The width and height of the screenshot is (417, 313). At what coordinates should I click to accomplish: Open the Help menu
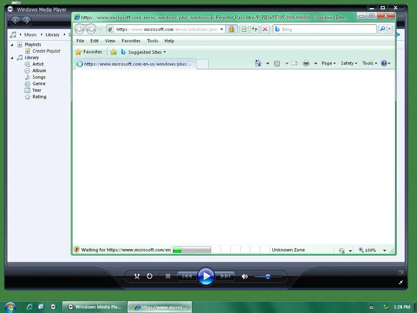tap(169, 41)
